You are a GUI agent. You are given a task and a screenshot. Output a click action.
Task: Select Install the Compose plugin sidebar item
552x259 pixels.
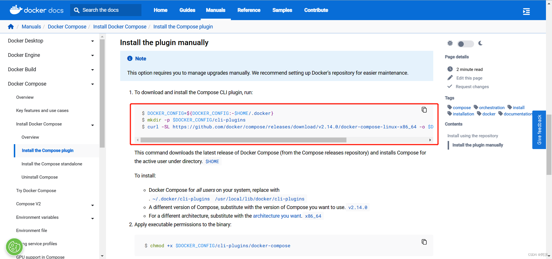(x=48, y=150)
